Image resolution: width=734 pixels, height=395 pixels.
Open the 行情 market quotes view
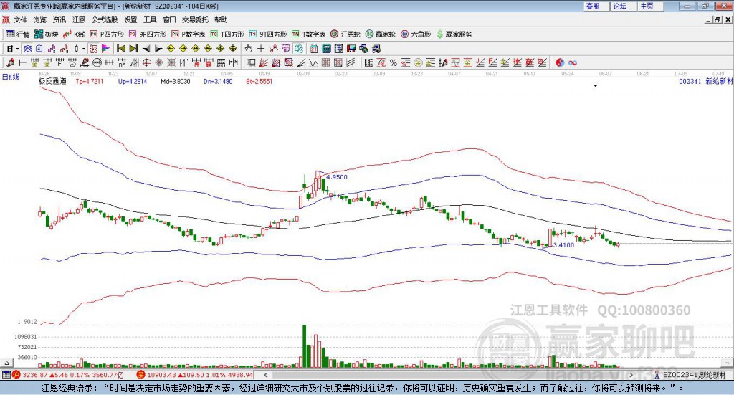coord(18,34)
